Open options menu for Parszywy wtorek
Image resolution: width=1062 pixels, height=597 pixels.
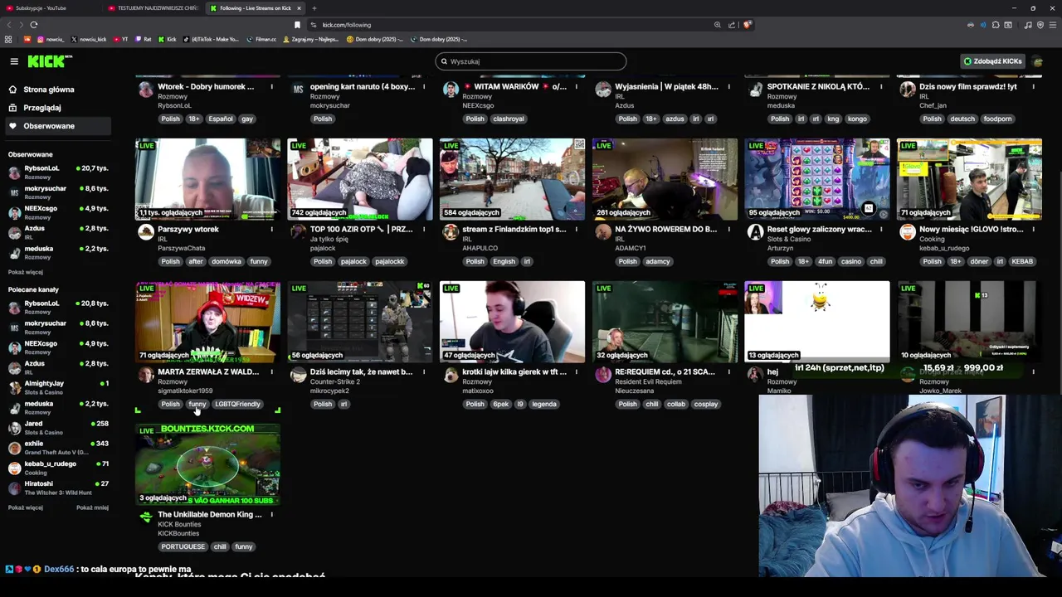click(x=271, y=230)
